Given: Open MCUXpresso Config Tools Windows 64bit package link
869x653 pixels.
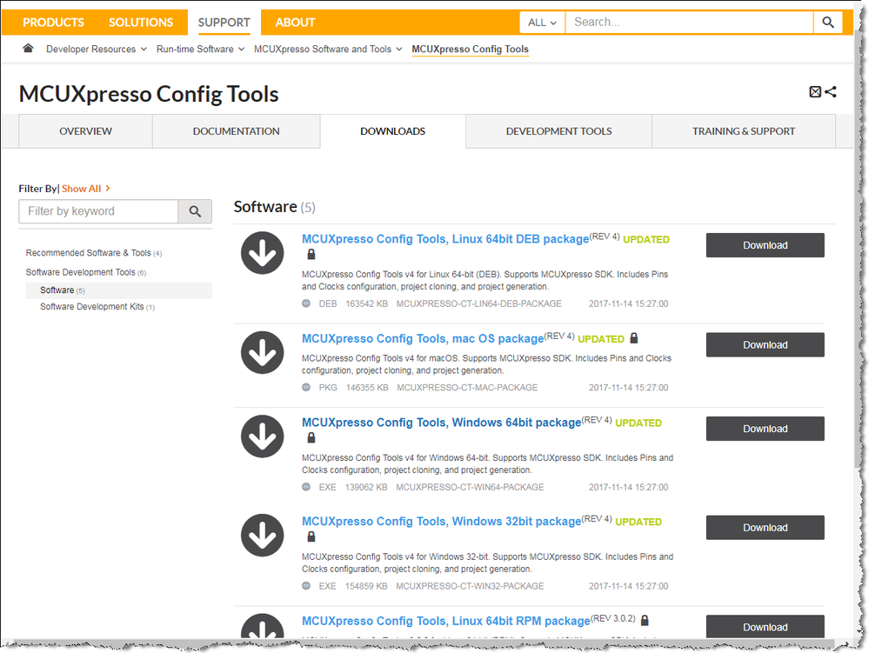Looking at the screenshot, I should [441, 422].
